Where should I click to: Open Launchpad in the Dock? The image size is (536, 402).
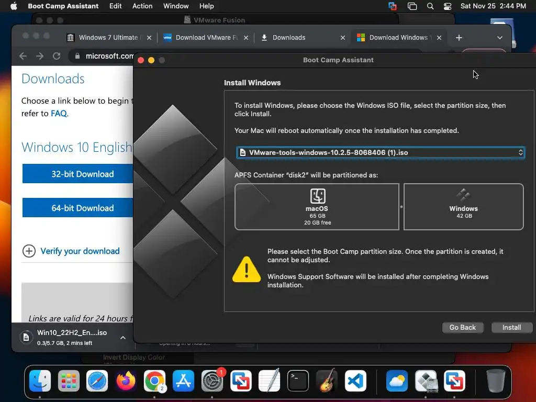(69, 381)
